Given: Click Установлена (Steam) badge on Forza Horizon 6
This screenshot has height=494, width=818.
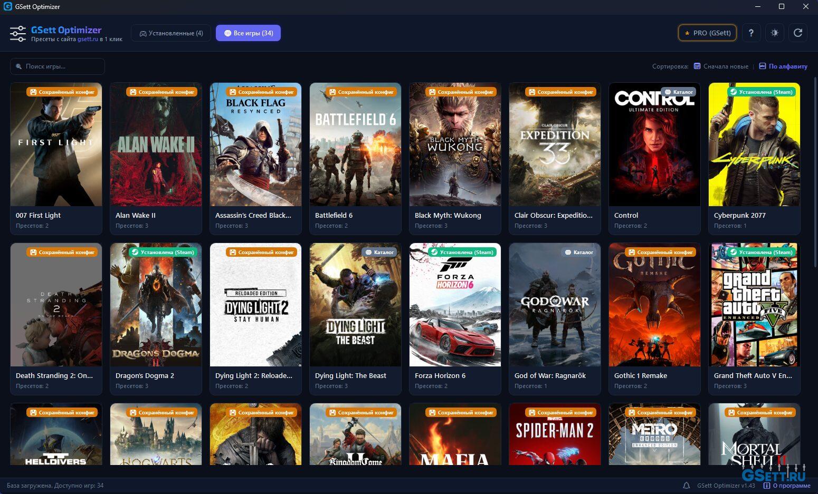Looking at the screenshot, I should click(x=462, y=252).
